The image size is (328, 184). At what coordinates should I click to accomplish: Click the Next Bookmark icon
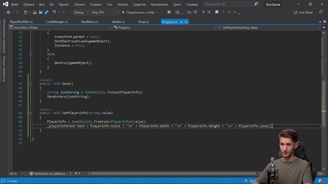pos(229,12)
